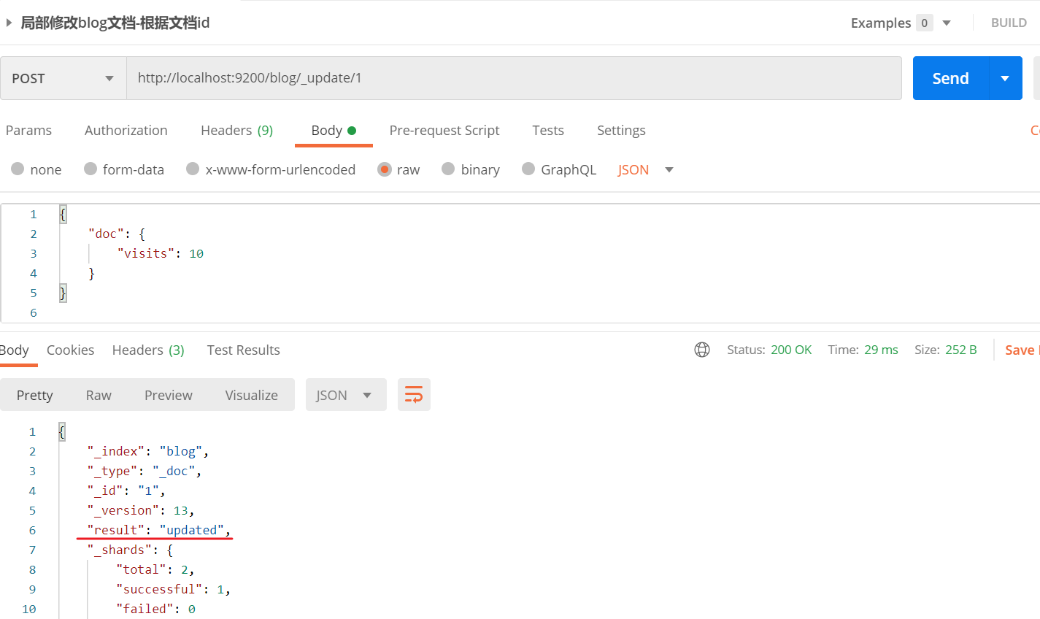Screen dimensions: 1040x619
Task: Toggle the wrap lines icon
Action: pyautogui.click(x=414, y=395)
